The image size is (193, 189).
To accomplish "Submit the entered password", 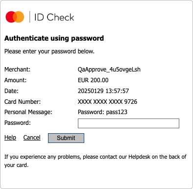I will tap(66, 138).
